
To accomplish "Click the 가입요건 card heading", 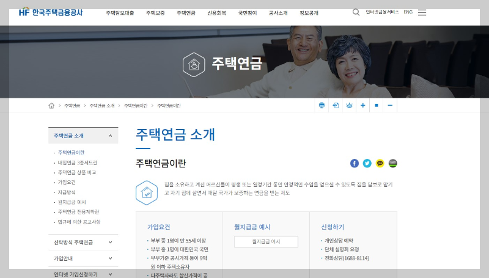I will pyautogui.click(x=158, y=227).
